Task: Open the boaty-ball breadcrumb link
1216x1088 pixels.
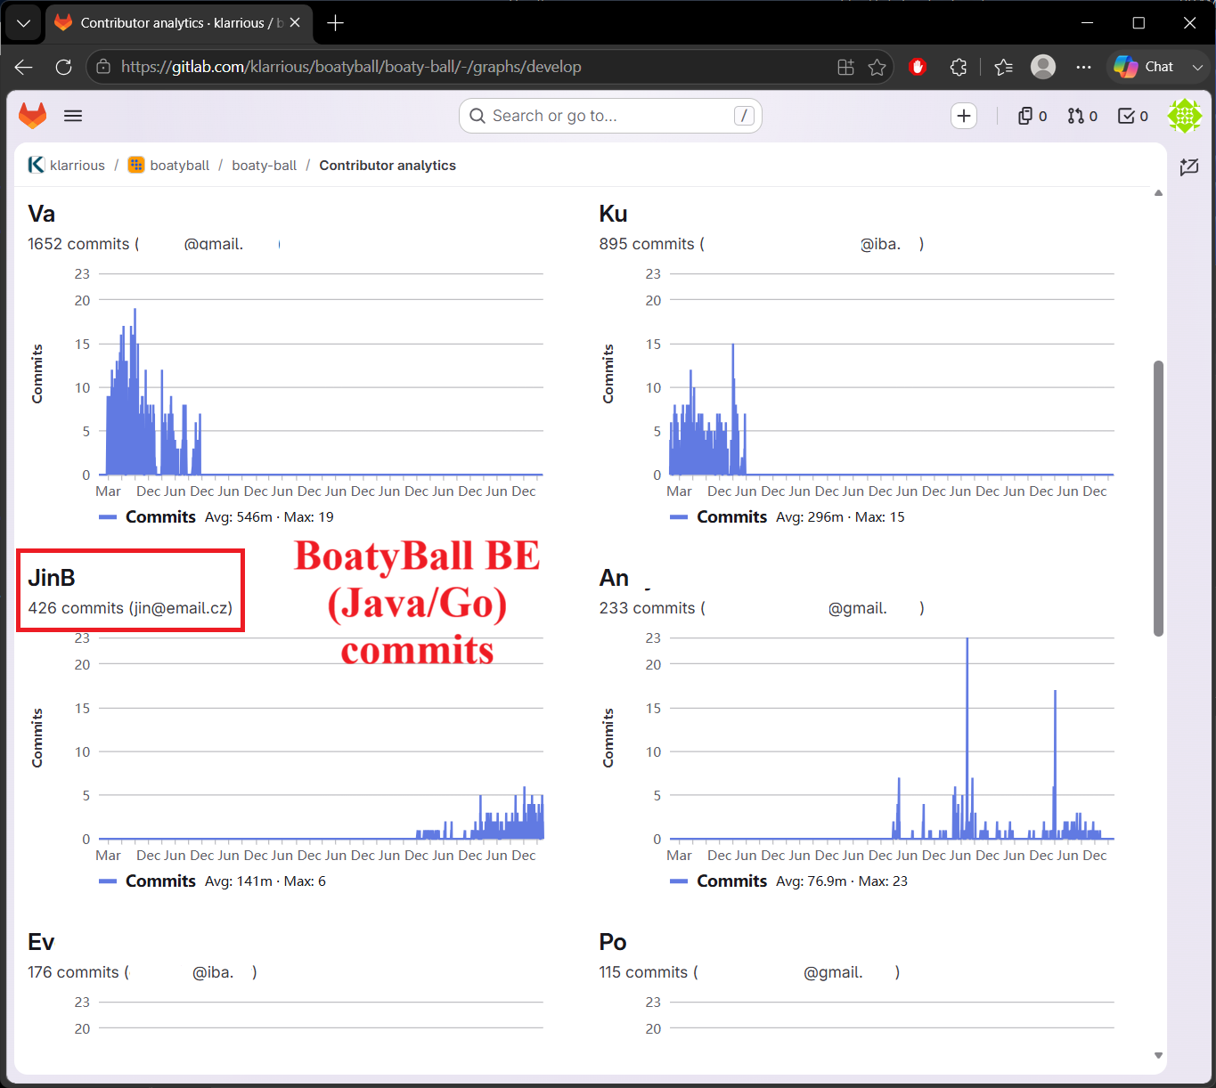Action: [x=265, y=166]
